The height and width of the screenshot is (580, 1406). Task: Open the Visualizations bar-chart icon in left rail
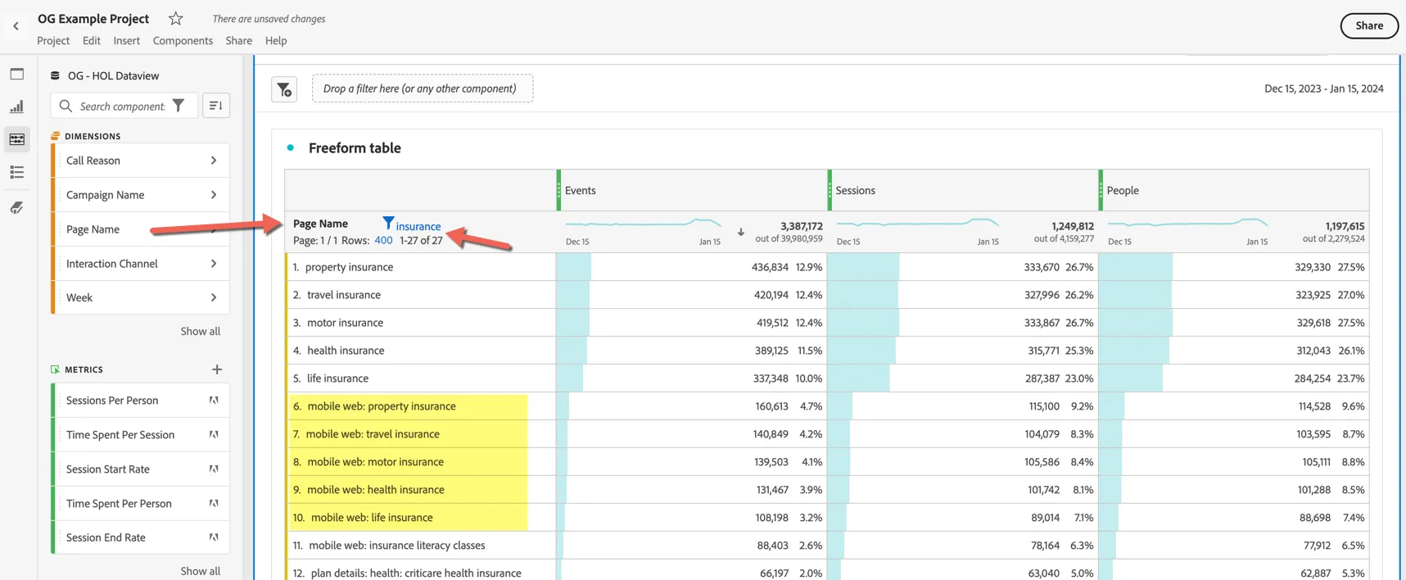[16, 106]
